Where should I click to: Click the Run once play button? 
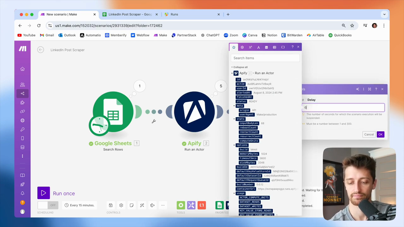(x=44, y=193)
